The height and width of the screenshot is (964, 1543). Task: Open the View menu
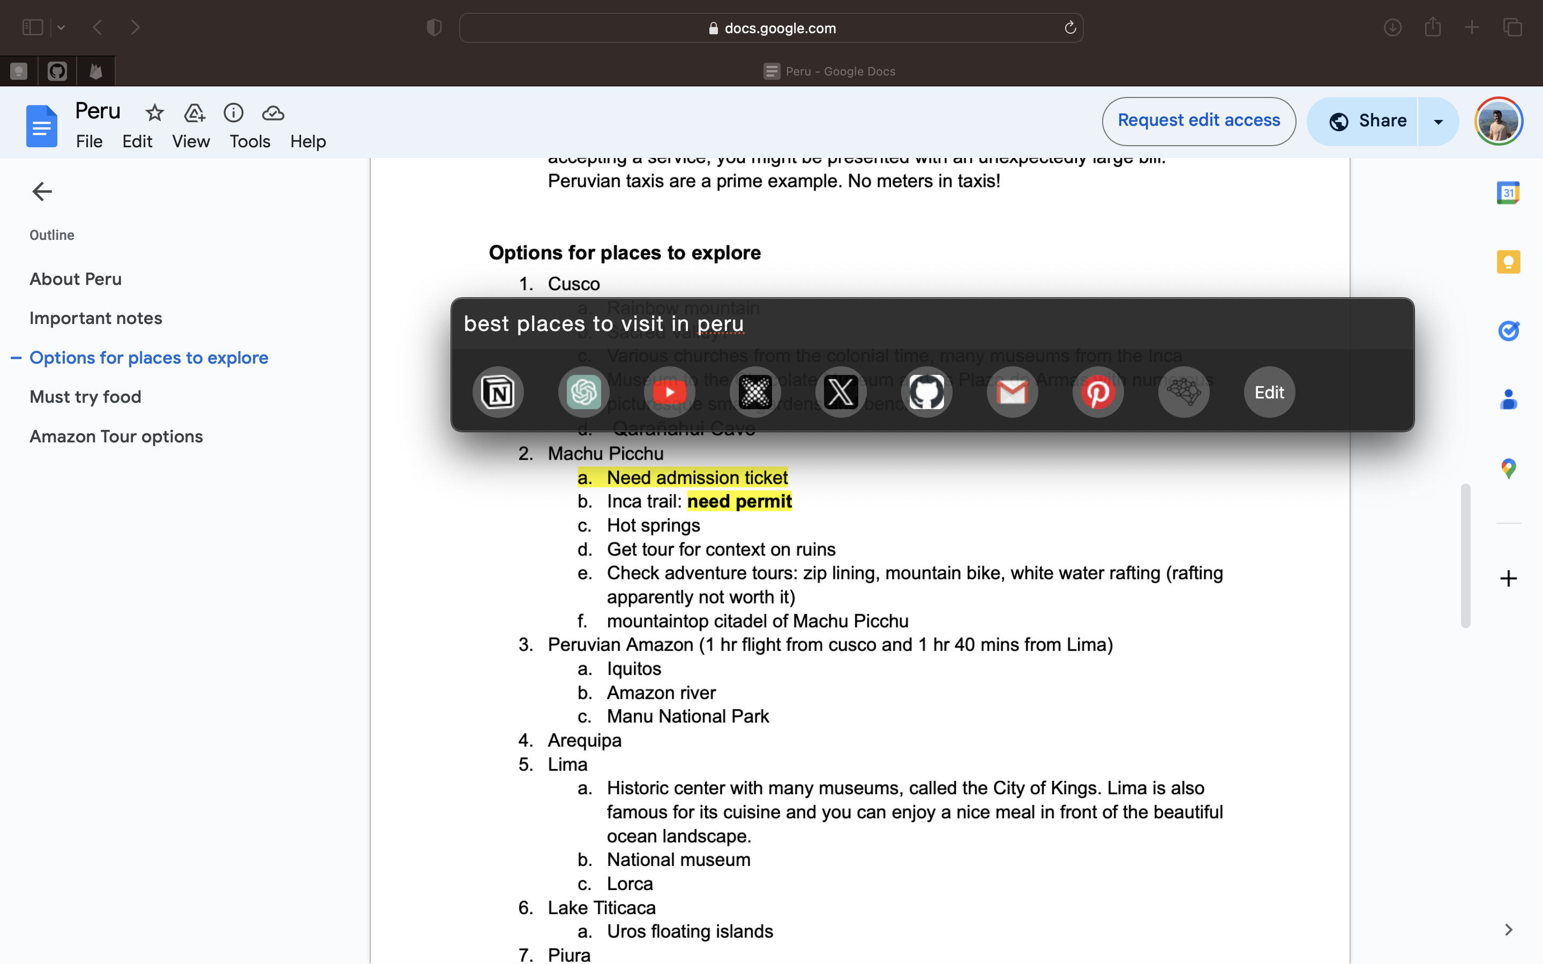point(191,141)
